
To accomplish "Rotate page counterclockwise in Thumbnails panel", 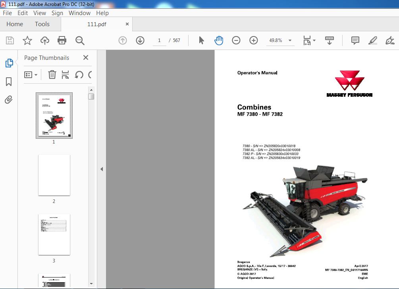I will tap(79, 75).
